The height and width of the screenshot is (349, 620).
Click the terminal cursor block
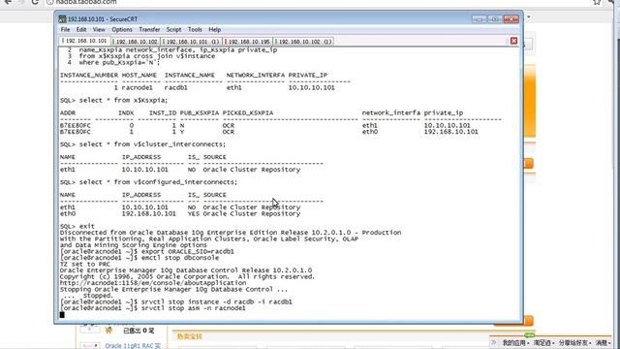(x=62, y=315)
